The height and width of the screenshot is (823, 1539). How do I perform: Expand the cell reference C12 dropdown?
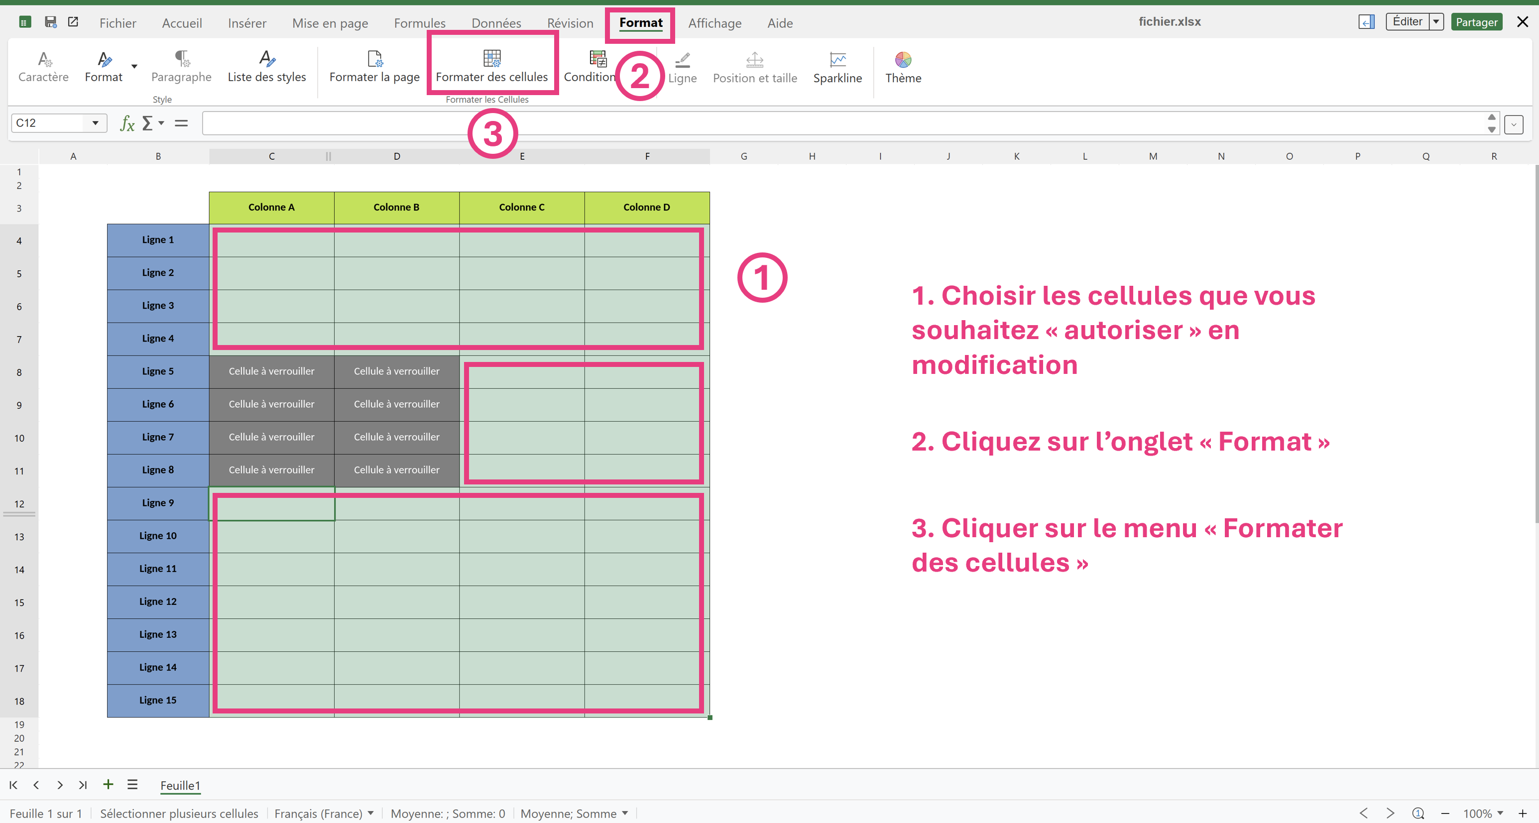pyautogui.click(x=95, y=123)
